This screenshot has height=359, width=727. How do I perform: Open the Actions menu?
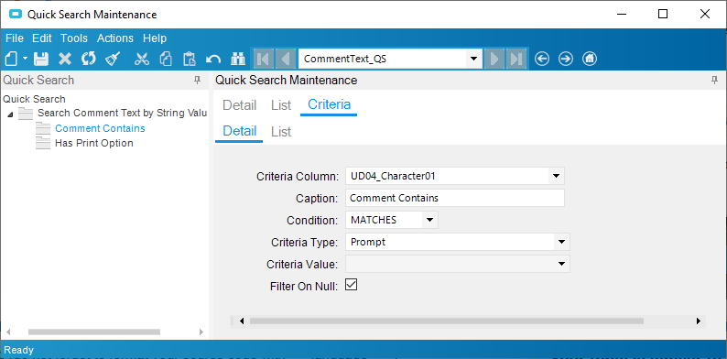click(115, 38)
